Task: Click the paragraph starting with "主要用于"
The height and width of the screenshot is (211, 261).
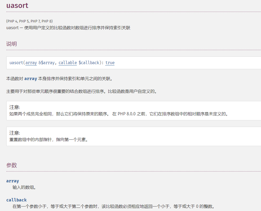Action: 82,91
